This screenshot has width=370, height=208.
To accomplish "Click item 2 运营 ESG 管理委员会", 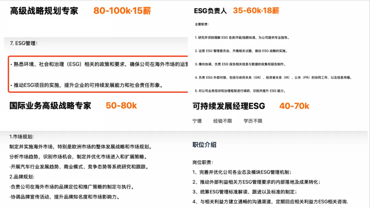I will 241,51.
